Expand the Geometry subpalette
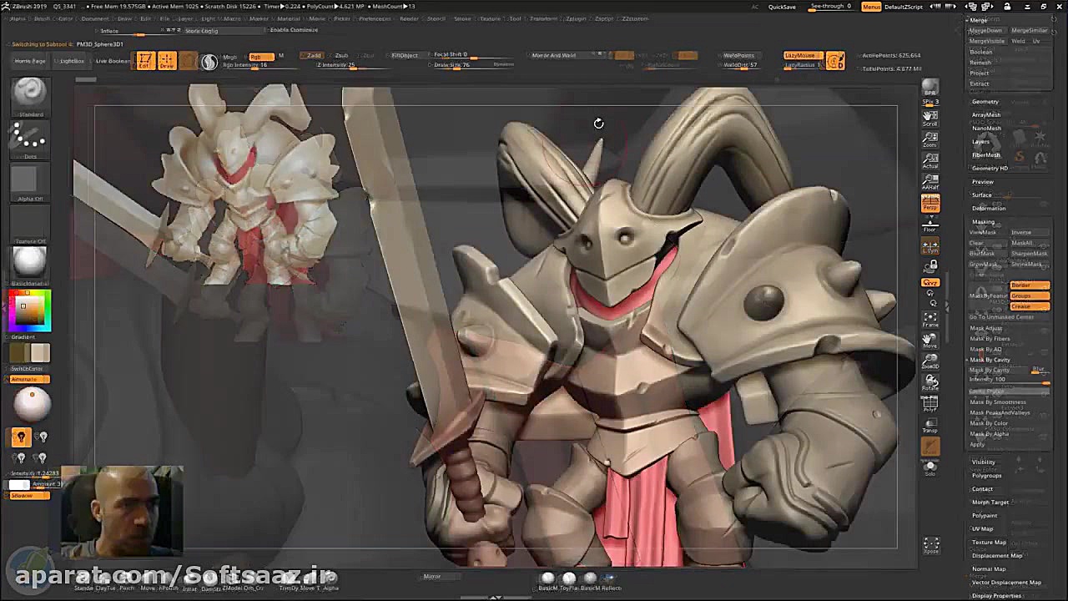The image size is (1068, 601). point(985,101)
